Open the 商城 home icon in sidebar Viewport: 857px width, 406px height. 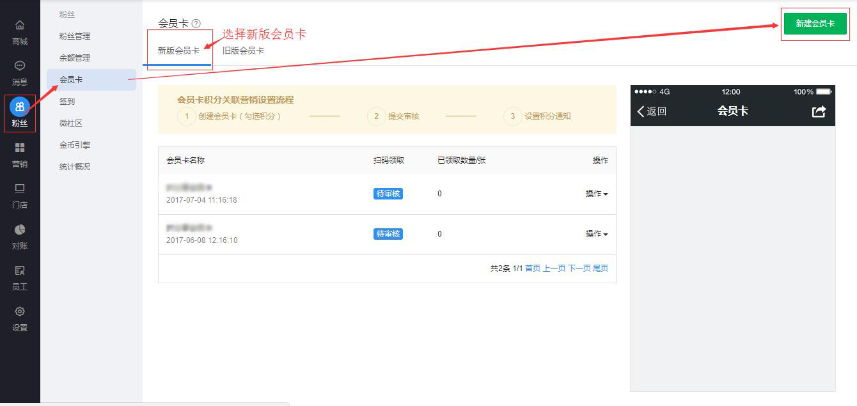pos(20,26)
